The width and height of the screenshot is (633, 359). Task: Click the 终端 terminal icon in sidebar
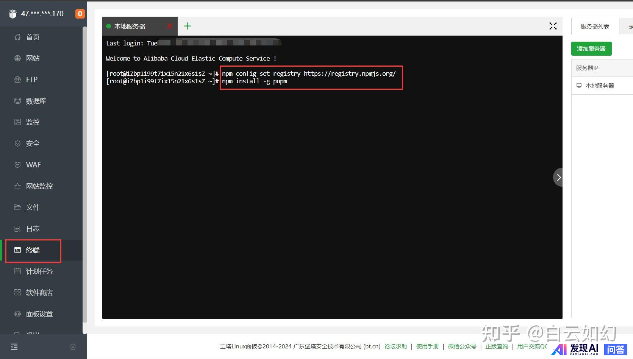[x=17, y=250]
